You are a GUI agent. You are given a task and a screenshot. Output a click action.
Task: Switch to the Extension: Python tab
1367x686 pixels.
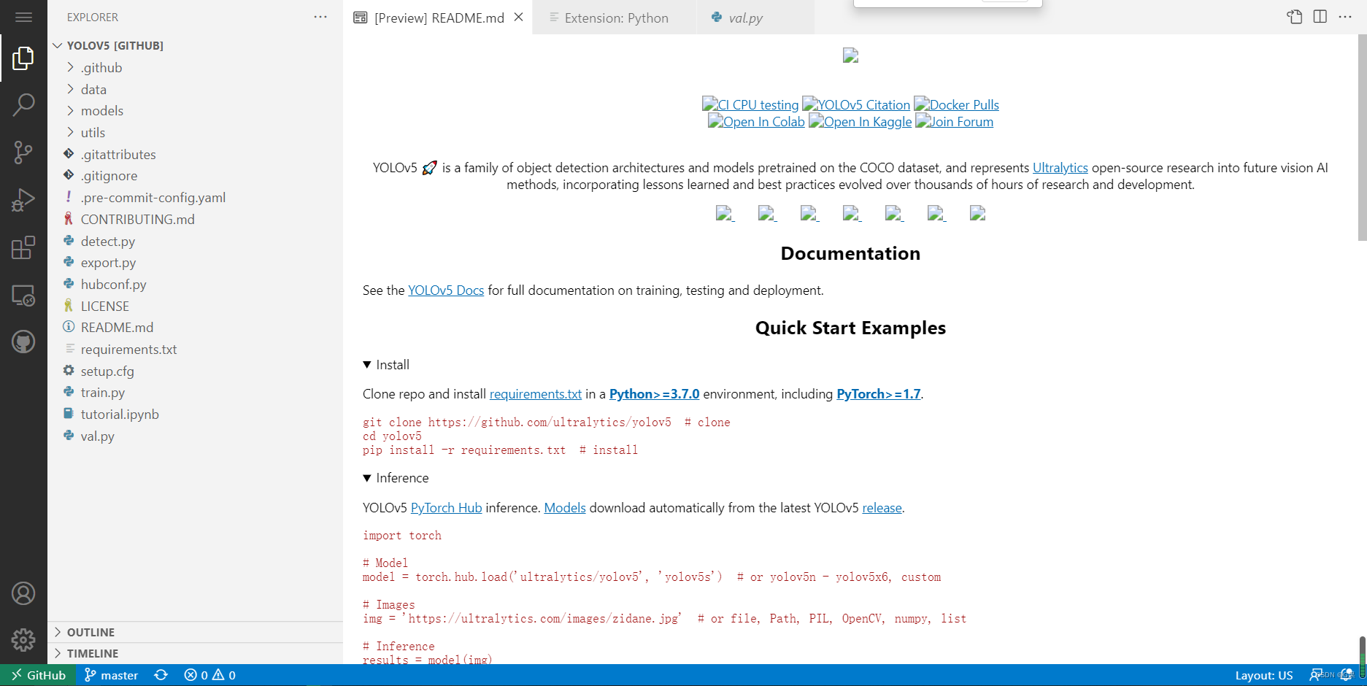[x=615, y=18]
